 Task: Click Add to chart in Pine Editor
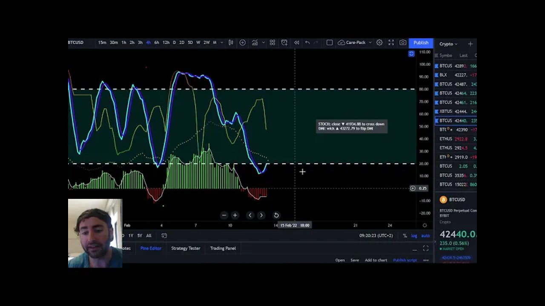[376, 260]
